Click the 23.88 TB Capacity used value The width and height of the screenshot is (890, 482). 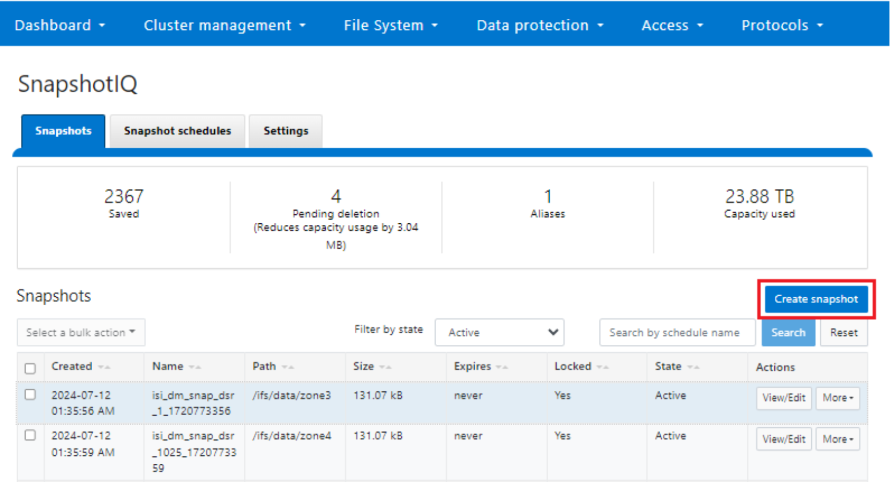tap(759, 197)
